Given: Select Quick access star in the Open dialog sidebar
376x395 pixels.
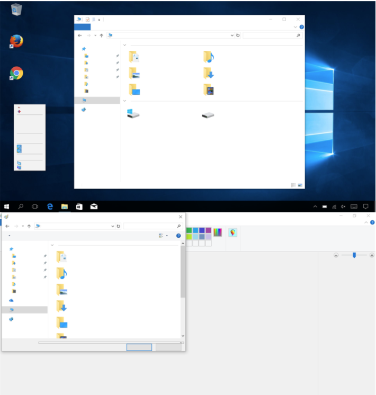Looking at the screenshot, I should tap(11, 249).
